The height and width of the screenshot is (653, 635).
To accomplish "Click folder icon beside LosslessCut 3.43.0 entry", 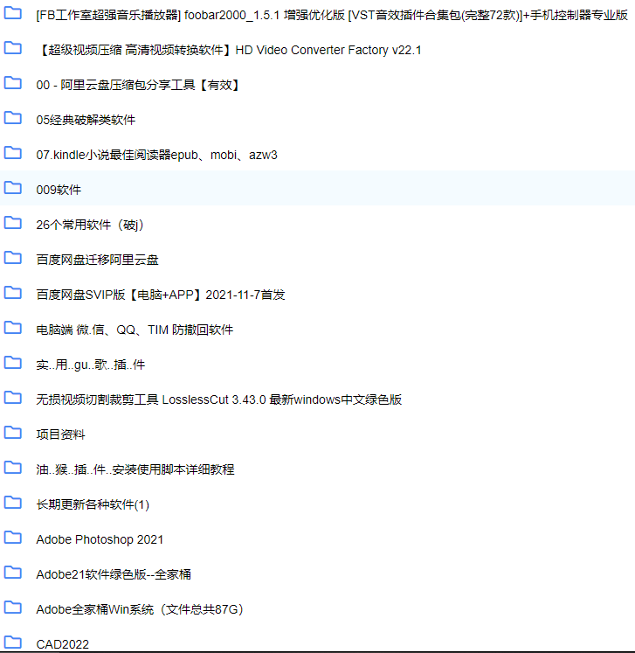I will pos(12,398).
